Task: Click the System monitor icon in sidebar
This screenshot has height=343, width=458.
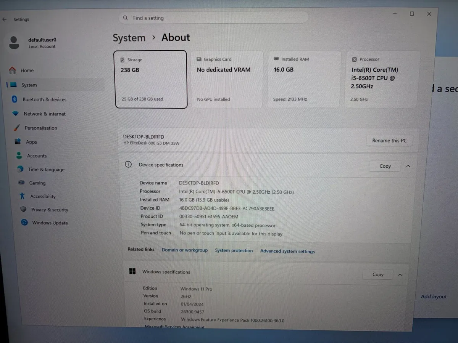Action: coord(13,85)
